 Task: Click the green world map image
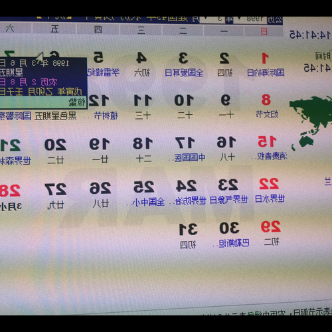(x=311, y=123)
